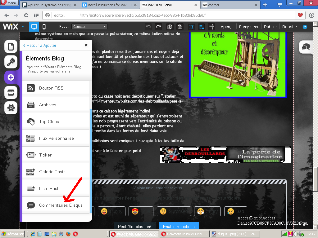The width and height of the screenshot is (318, 238).
Task: Reload the page in Opera
Action: 26,15
